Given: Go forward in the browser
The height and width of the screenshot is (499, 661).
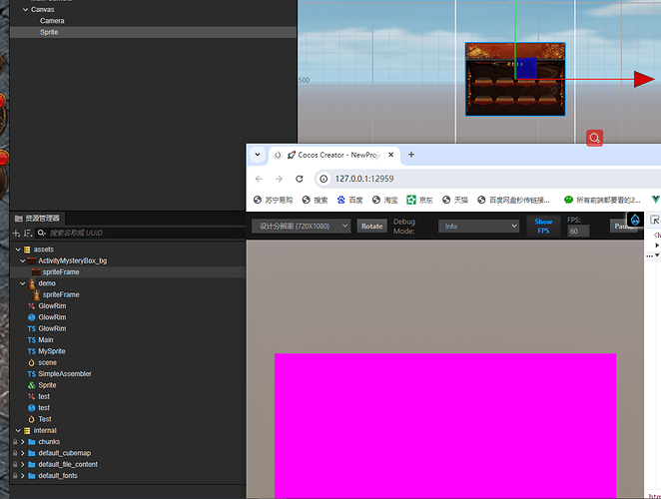Looking at the screenshot, I should tap(279, 179).
